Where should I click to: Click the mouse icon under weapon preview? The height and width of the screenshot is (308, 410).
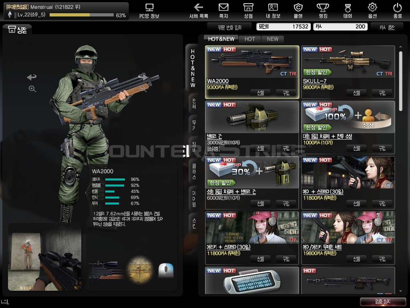coord(166,270)
